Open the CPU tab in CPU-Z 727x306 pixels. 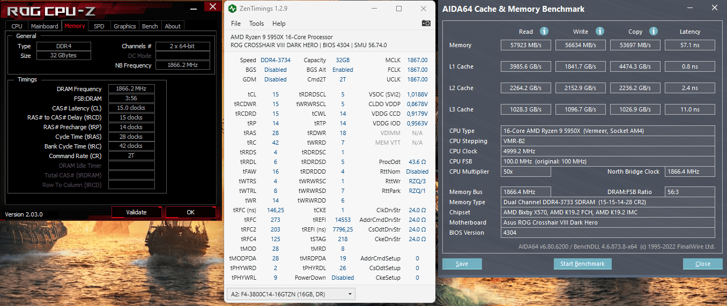(17, 26)
